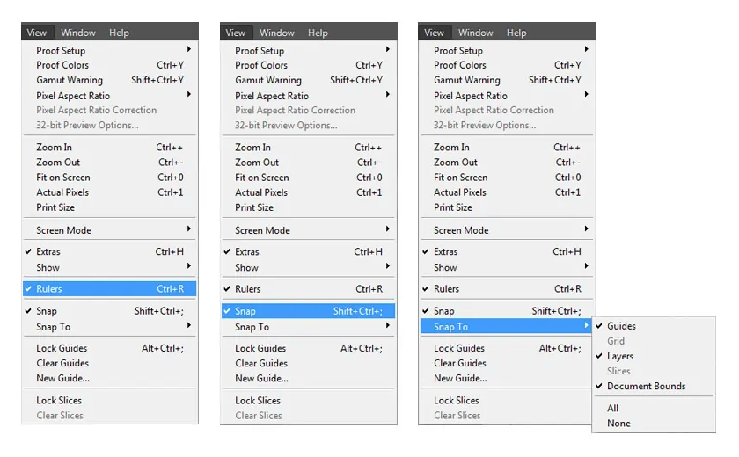739x457 pixels.
Task: Choose None in the Snap To submenu
Action: [618, 424]
